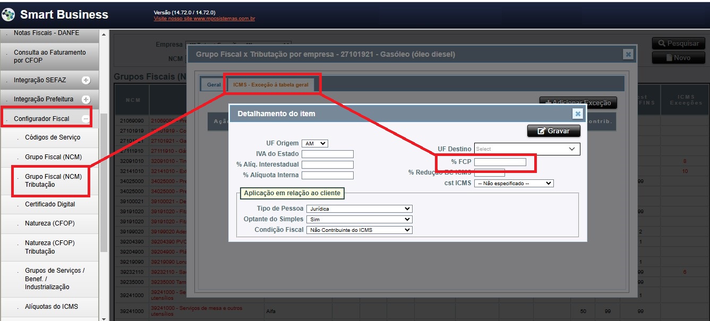Image resolution: width=710 pixels, height=321 pixels.
Task: Click the Pesquisar search button
Action: click(x=678, y=44)
